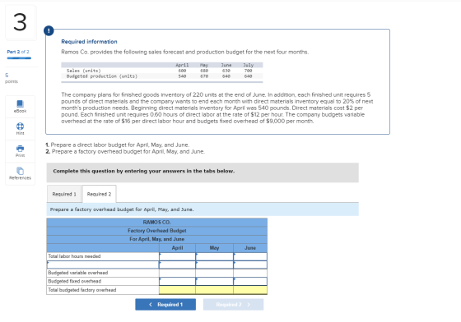Click the Required information heading

pos(89,42)
